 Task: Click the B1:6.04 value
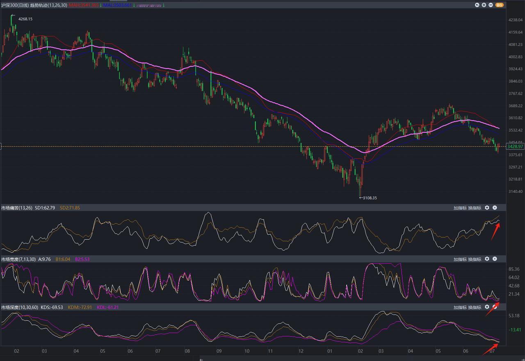[63, 259]
